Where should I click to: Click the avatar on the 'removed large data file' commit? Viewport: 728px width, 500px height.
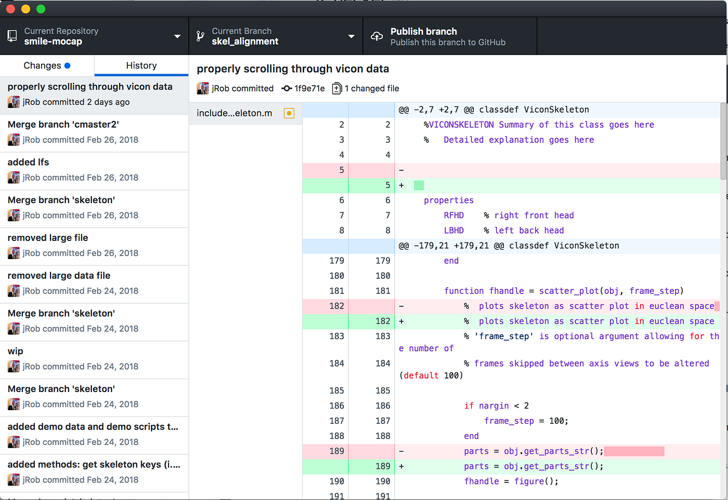[14, 291]
